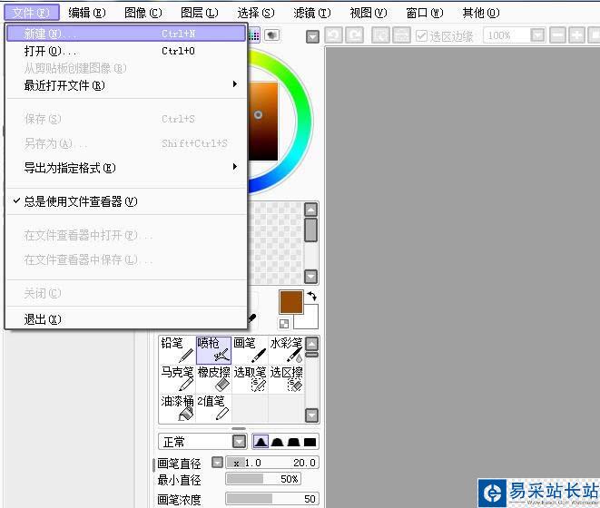Click the zoom in plus button

pyautogui.click(x=576, y=35)
